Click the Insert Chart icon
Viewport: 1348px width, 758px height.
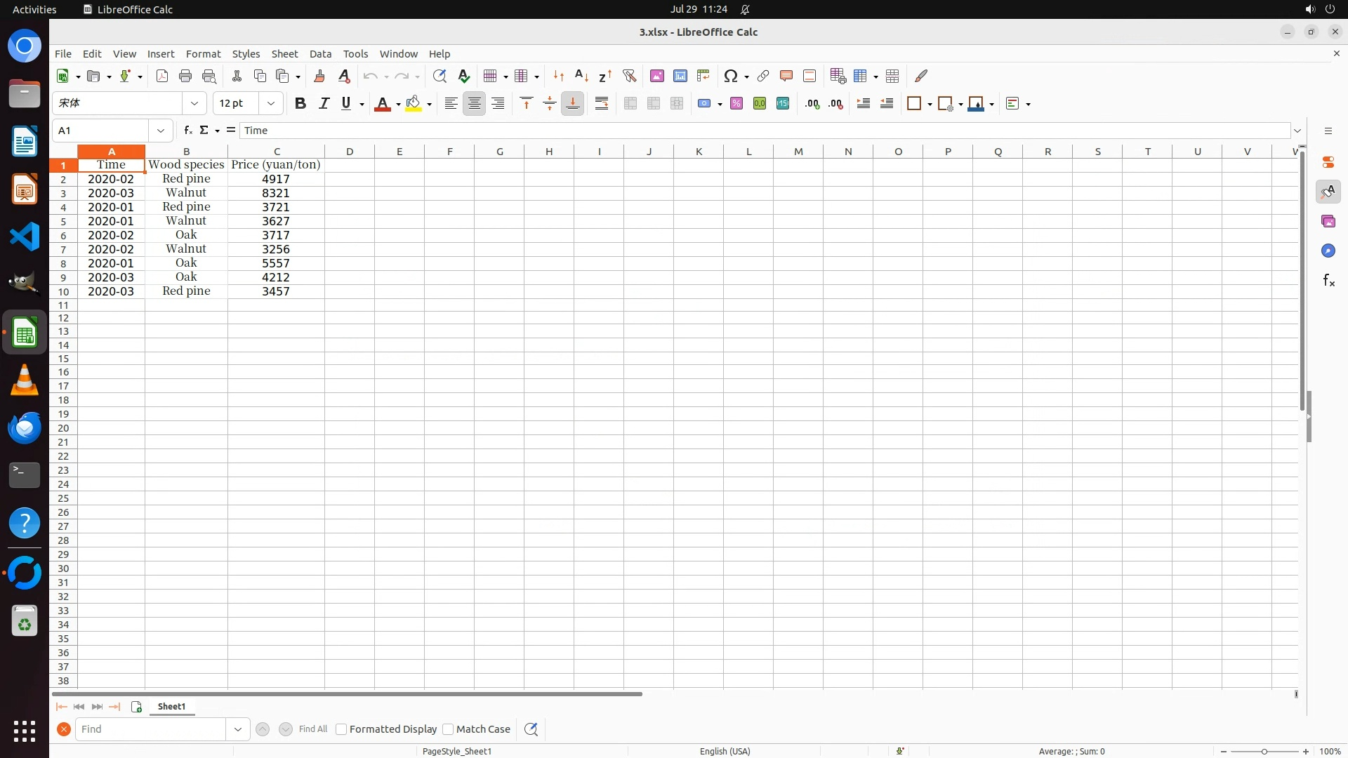(680, 76)
